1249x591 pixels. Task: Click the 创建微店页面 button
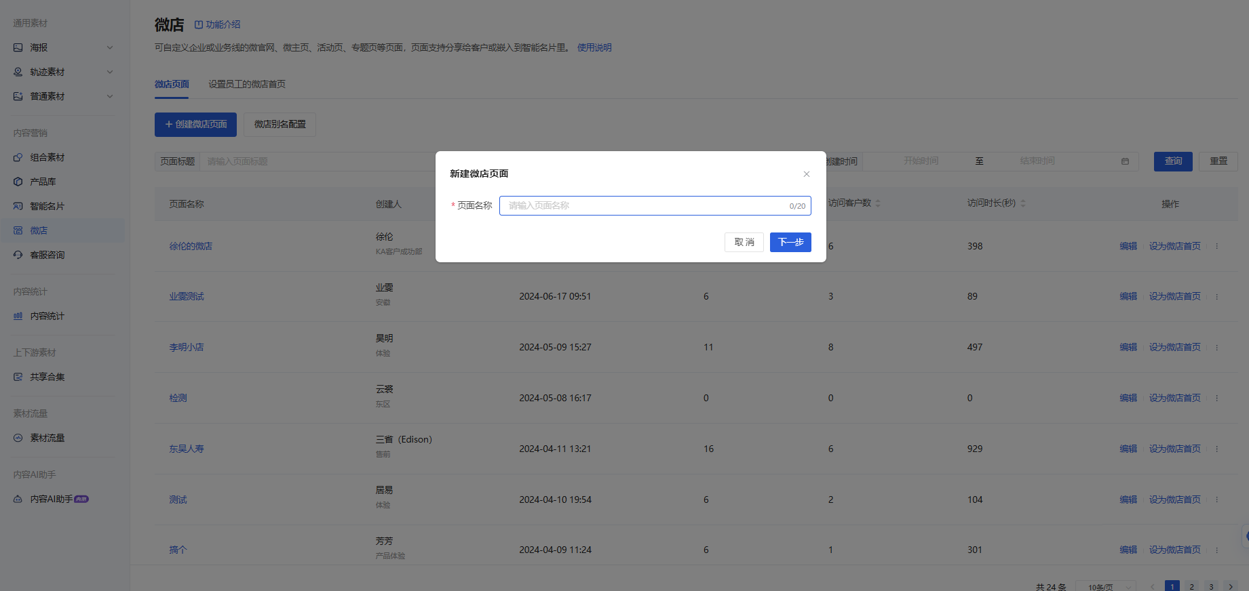pos(195,125)
